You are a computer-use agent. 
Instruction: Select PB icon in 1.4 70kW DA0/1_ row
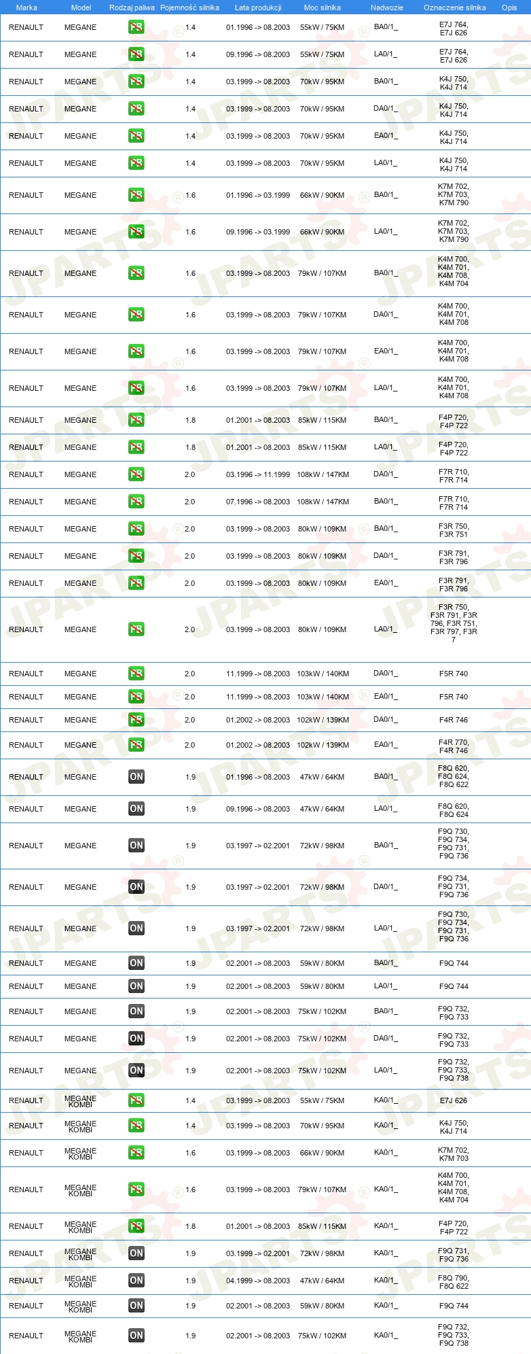click(x=136, y=109)
